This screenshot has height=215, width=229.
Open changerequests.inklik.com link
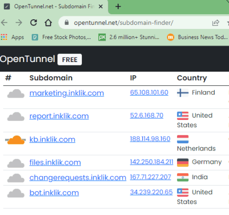click(78, 177)
